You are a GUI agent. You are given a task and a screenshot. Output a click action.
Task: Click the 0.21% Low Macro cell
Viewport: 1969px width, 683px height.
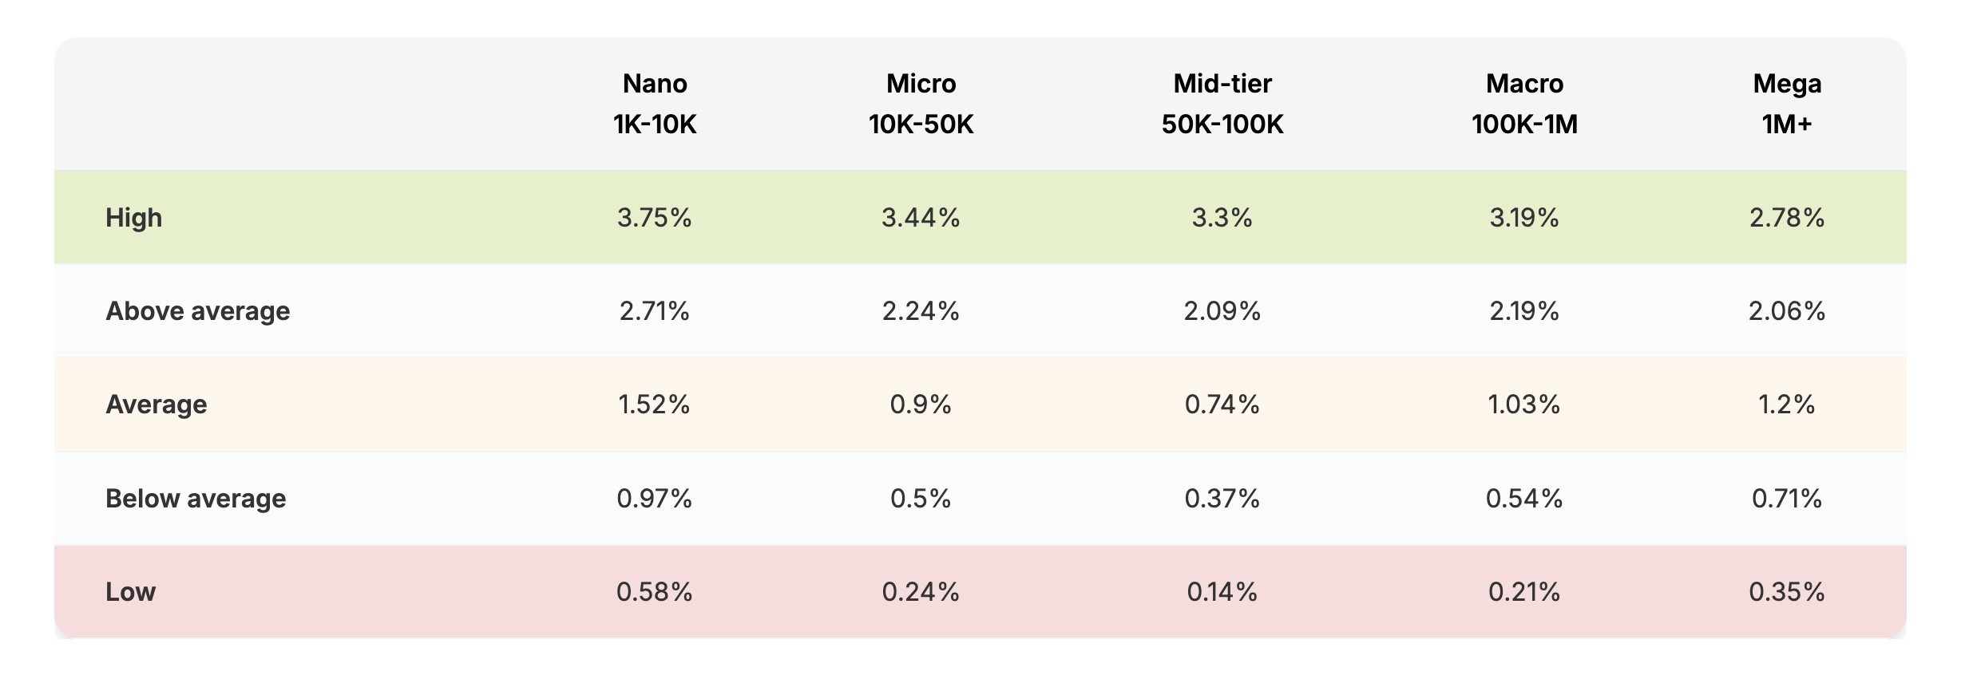pos(1524,592)
